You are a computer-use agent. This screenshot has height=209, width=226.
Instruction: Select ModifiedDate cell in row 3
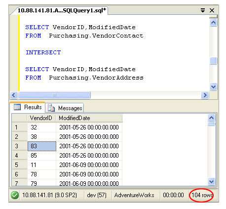[x=89, y=146]
